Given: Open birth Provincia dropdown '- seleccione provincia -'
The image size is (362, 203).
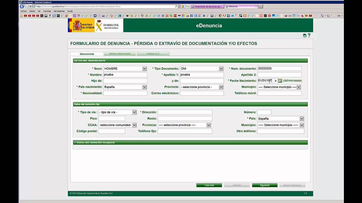Looking at the screenshot, I should [202, 87].
